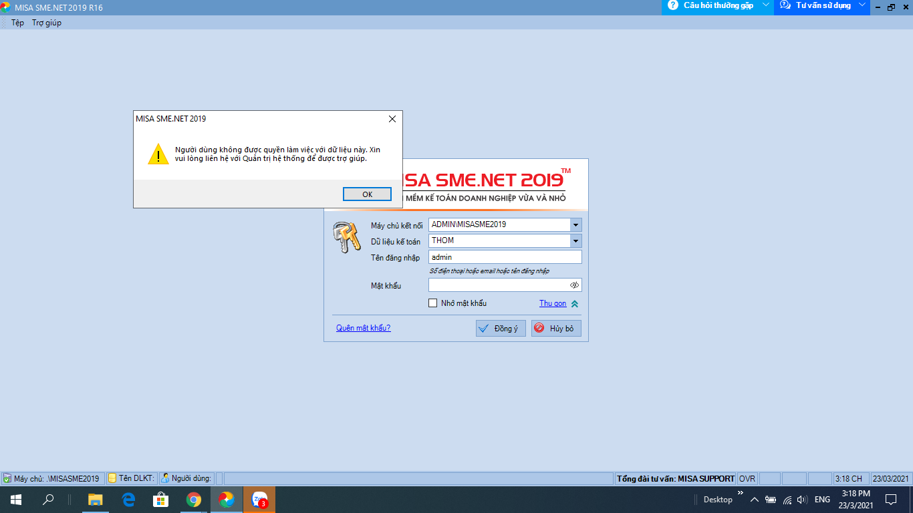This screenshot has width=913, height=513.
Task: Show hidden system tray icons
Action: (x=755, y=500)
